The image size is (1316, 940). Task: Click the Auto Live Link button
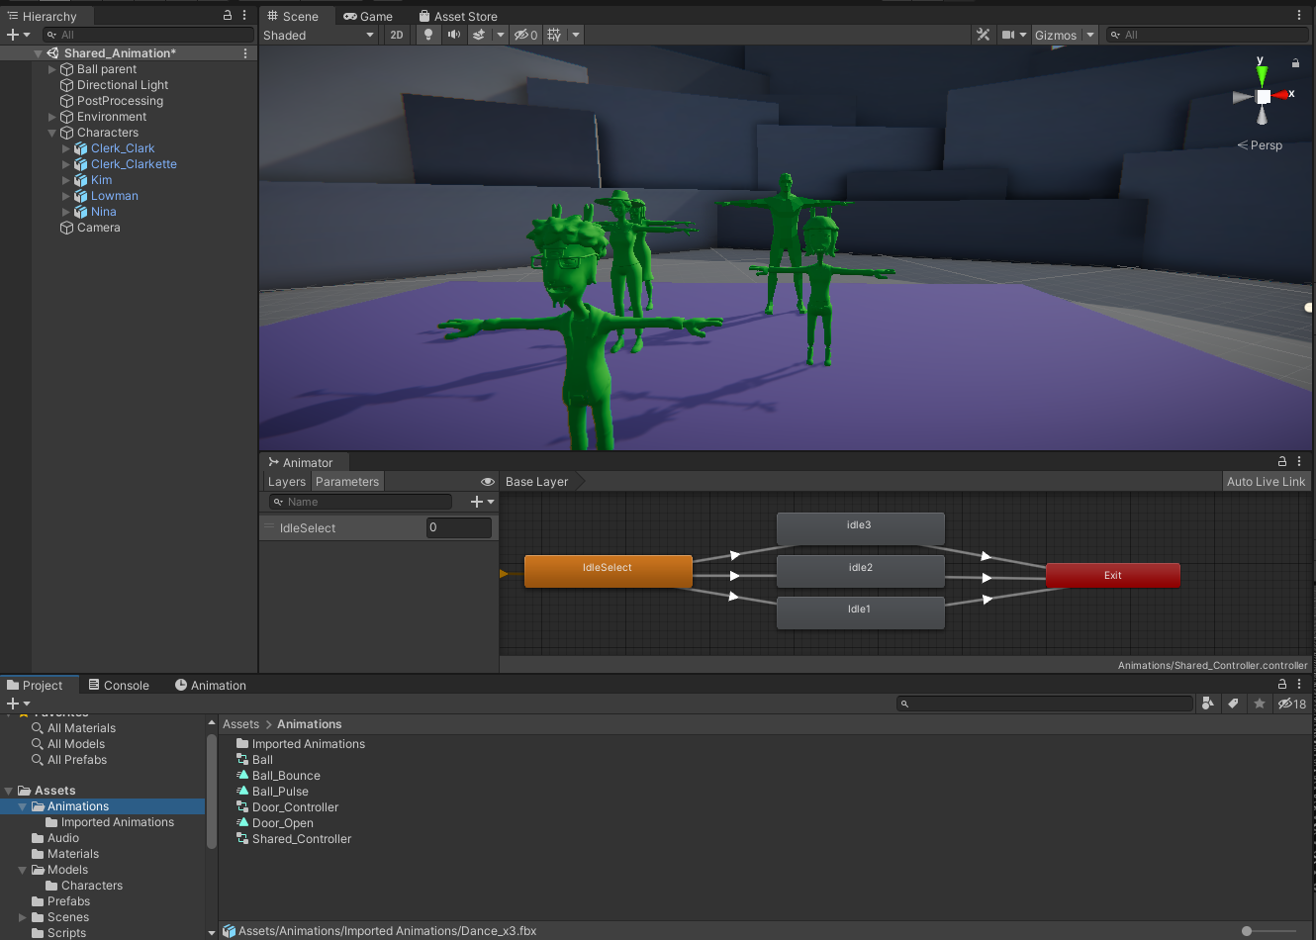1266,482
